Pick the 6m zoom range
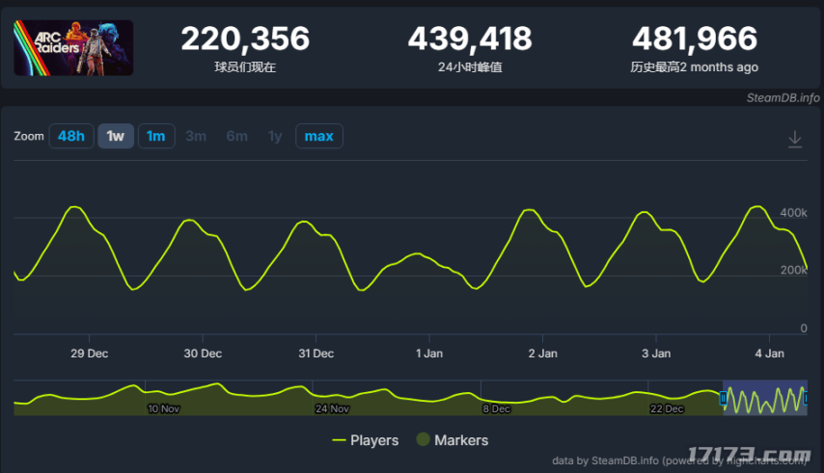This screenshot has width=824, height=473. tap(236, 136)
